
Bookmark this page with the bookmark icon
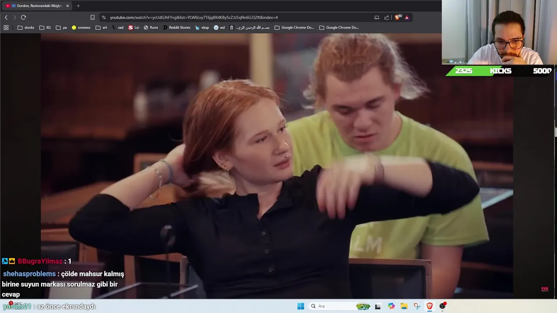[92, 17]
